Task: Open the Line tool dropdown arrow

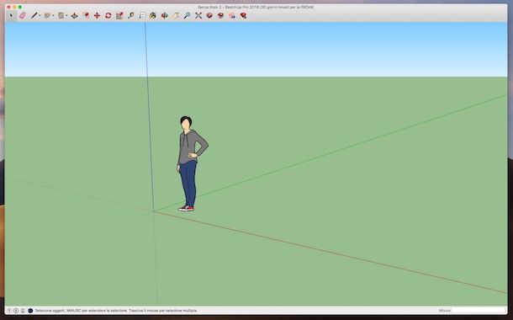Action: click(x=40, y=16)
